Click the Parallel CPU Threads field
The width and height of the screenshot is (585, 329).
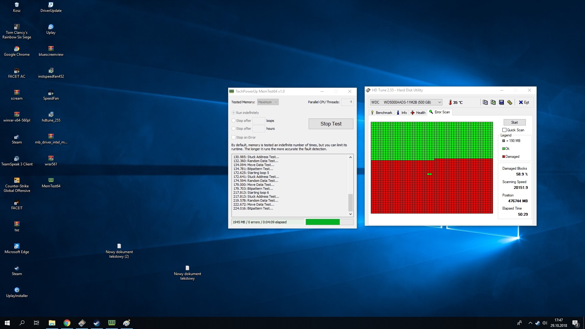click(x=347, y=102)
